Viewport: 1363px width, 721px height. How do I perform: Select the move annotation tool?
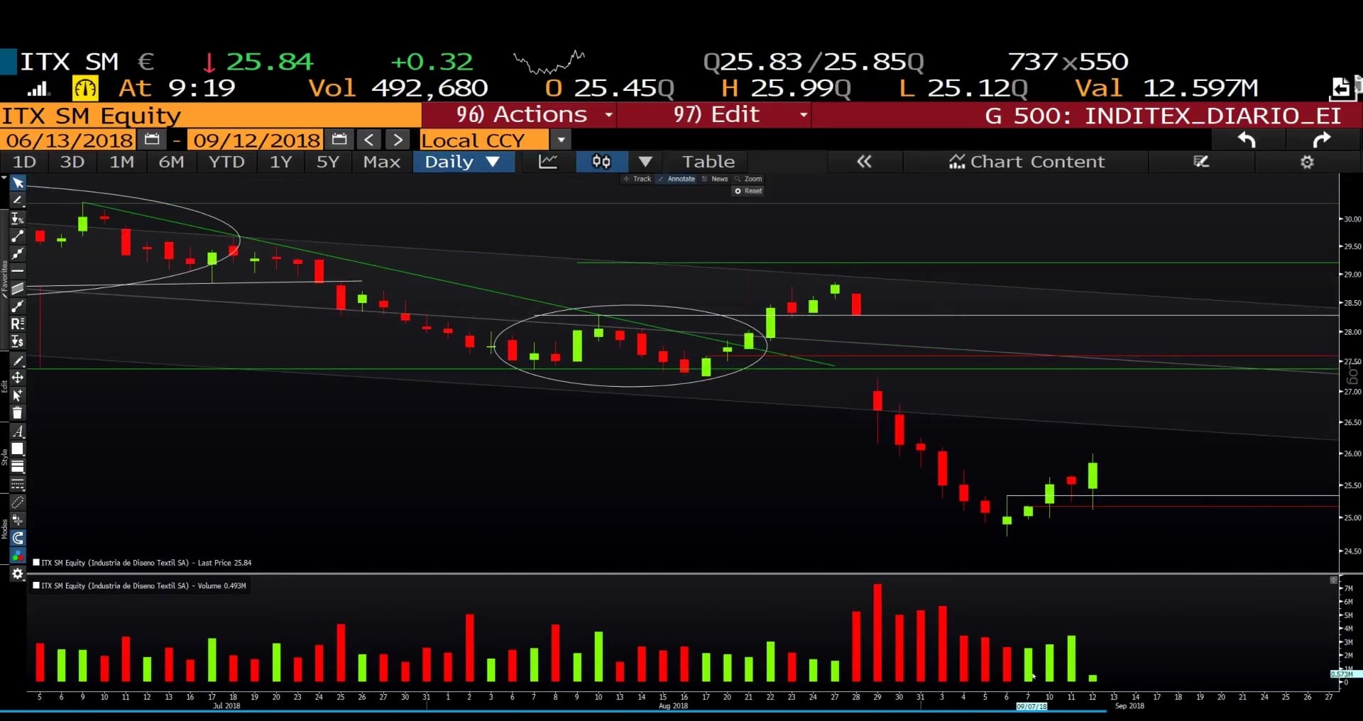click(18, 378)
